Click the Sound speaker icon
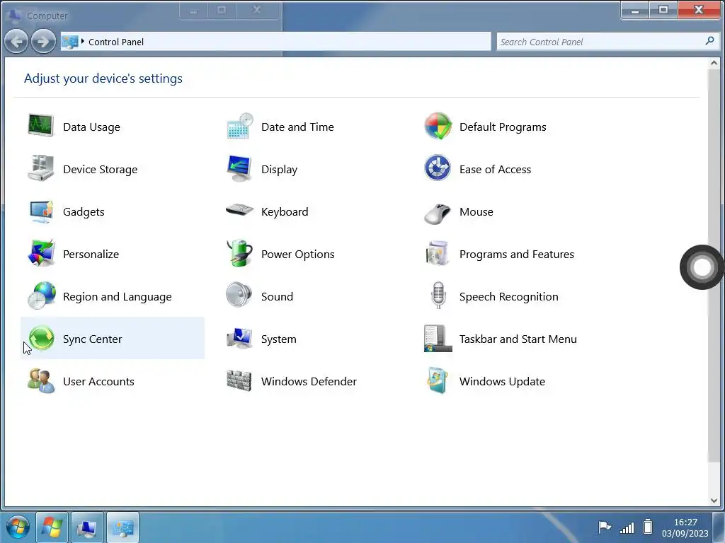This screenshot has height=543, width=725. [x=239, y=295]
